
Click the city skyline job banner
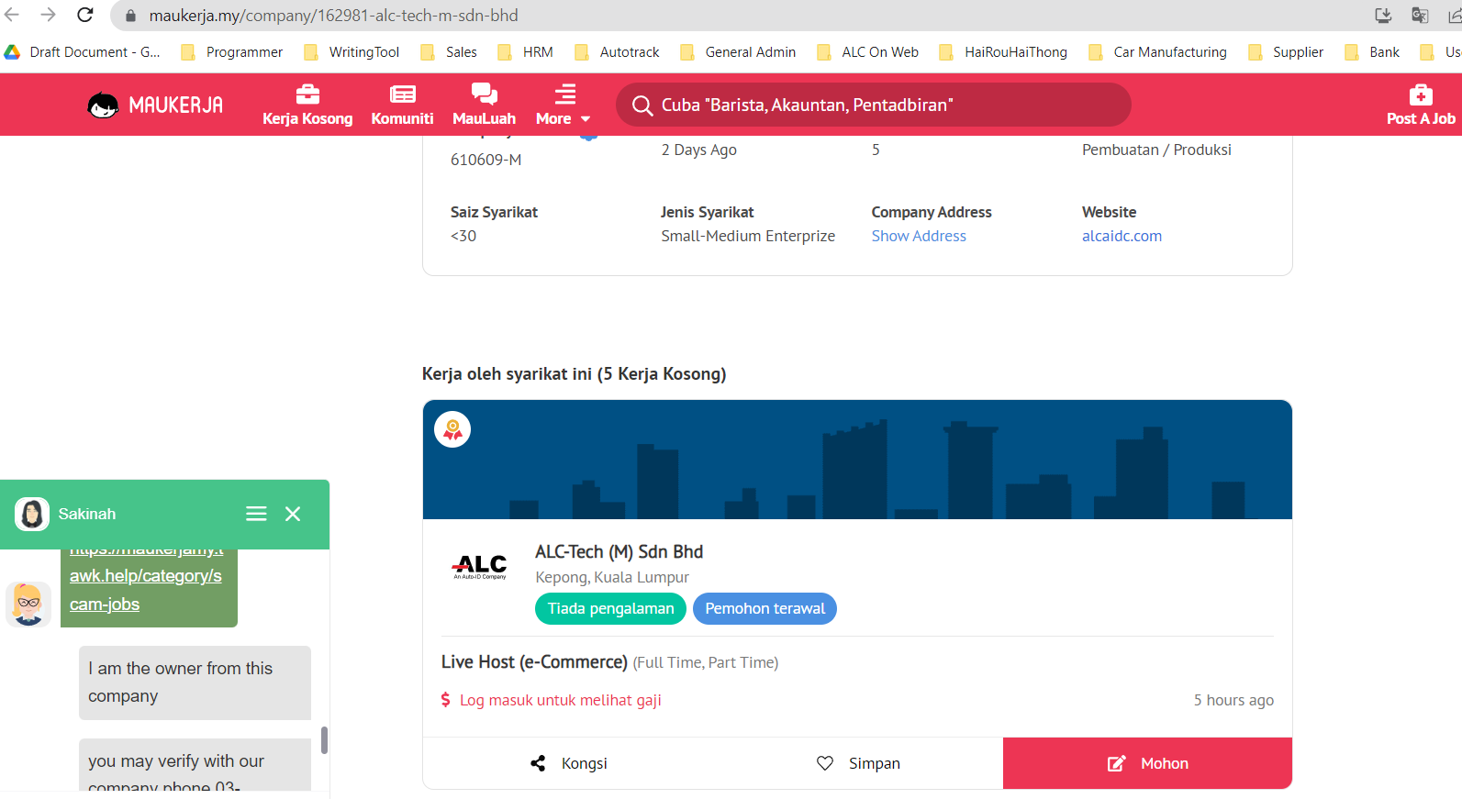[x=857, y=460]
